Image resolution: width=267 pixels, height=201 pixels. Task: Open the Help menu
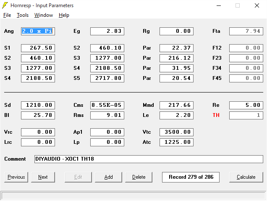pyautogui.click(x=64, y=15)
